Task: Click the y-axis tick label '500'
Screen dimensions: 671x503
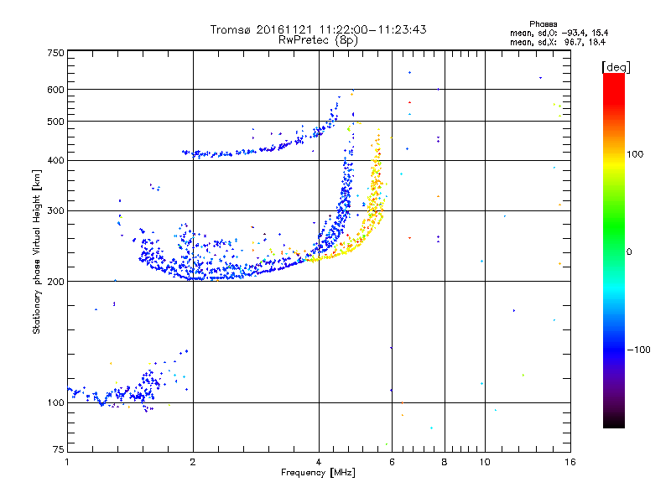Action: (56, 122)
